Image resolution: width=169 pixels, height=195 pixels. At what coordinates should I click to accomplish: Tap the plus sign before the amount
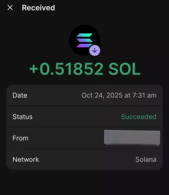[34, 69]
